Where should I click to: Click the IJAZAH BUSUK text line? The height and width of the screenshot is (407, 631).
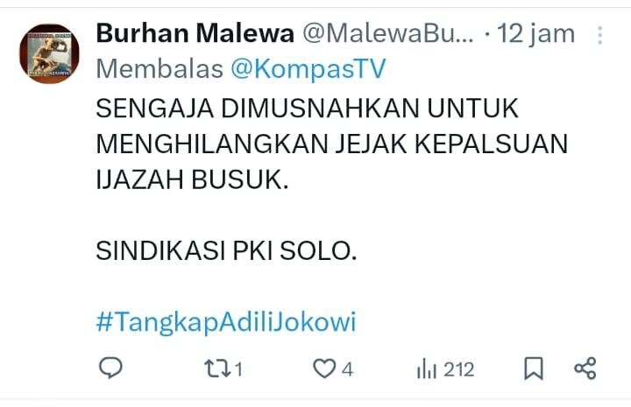point(192,179)
